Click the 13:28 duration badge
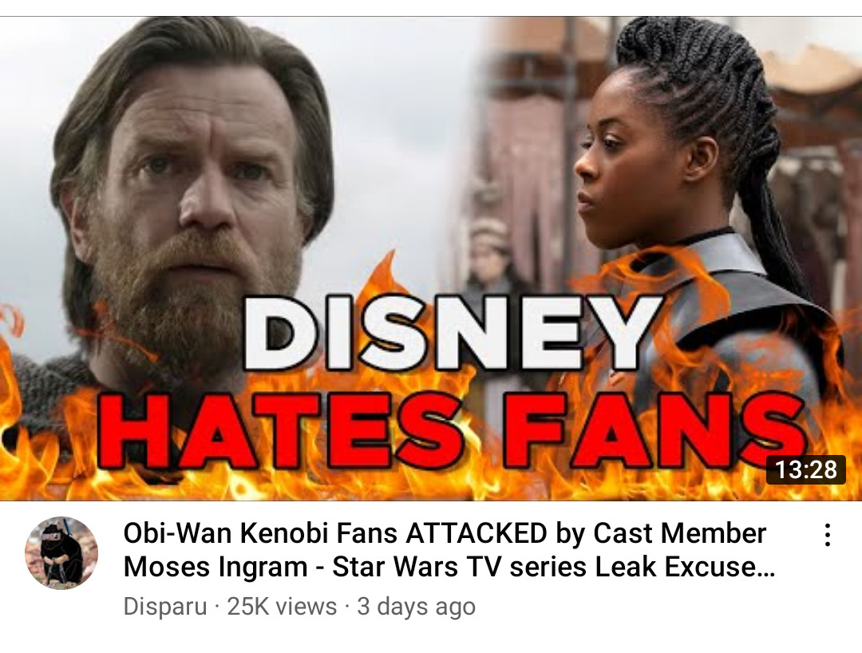 point(806,469)
